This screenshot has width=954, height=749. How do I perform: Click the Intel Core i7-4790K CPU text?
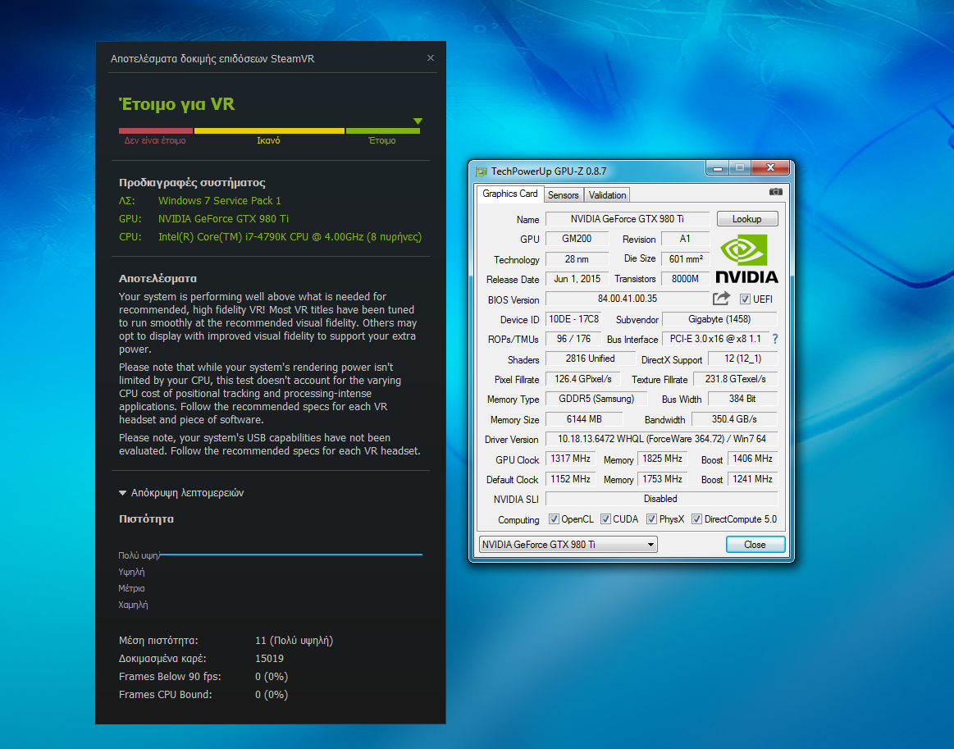(290, 237)
